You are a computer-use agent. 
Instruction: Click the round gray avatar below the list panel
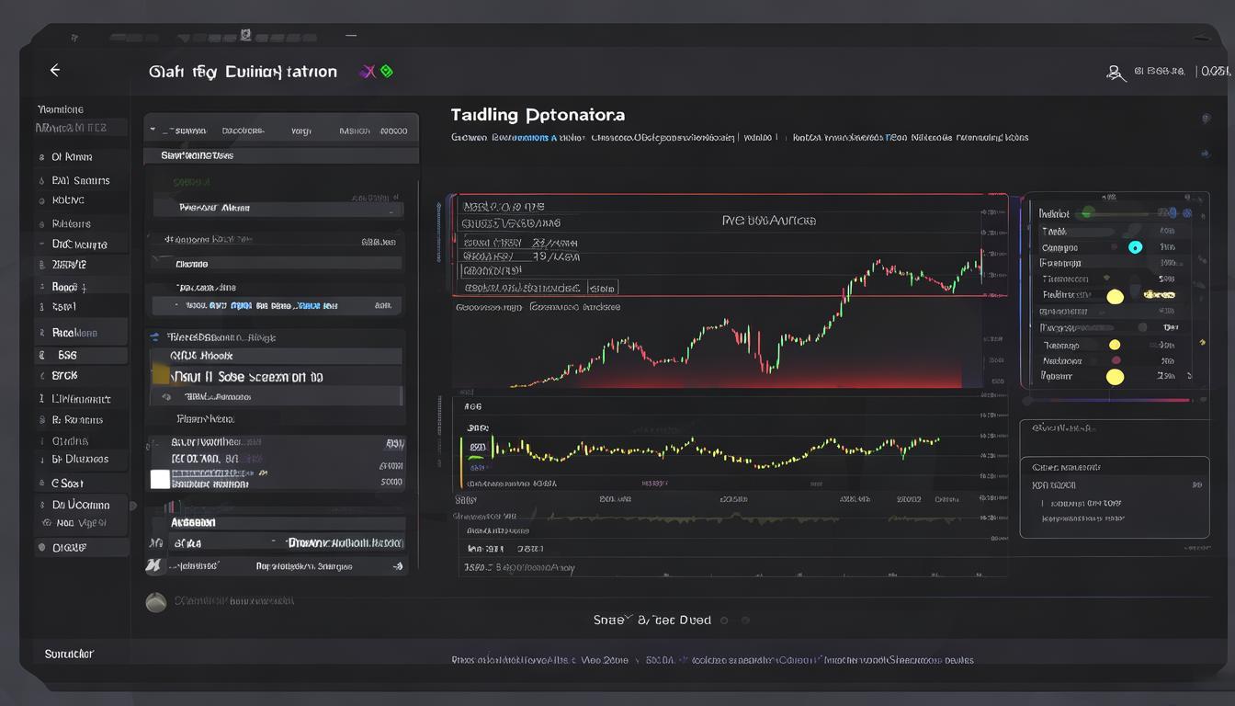click(156, 602)
